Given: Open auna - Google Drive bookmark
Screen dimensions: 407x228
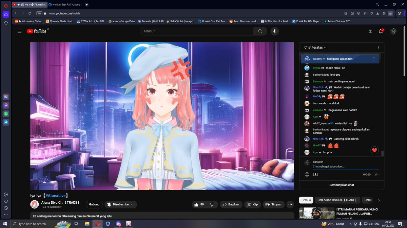Looking at the screenshot, I should (121, 21).
